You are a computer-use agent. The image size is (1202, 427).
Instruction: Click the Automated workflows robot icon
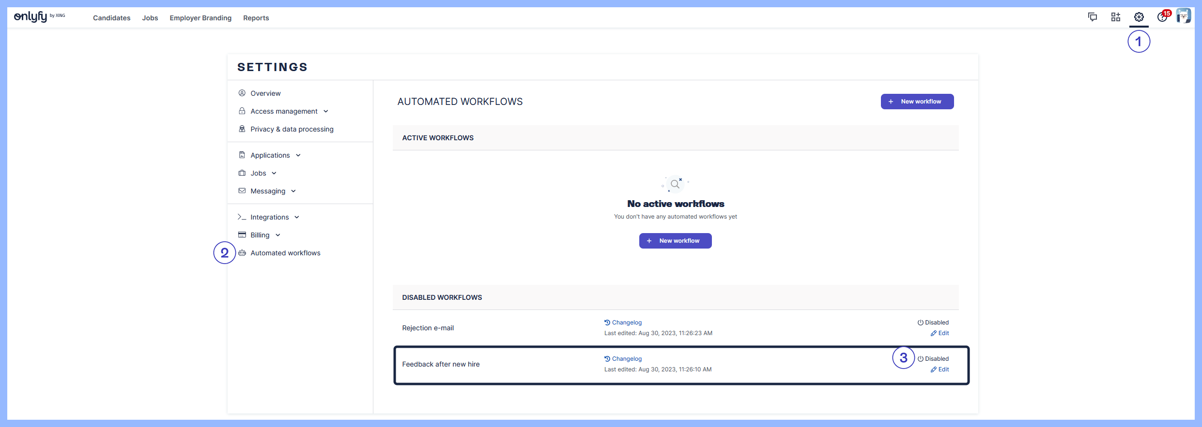[x=242, y=252]
